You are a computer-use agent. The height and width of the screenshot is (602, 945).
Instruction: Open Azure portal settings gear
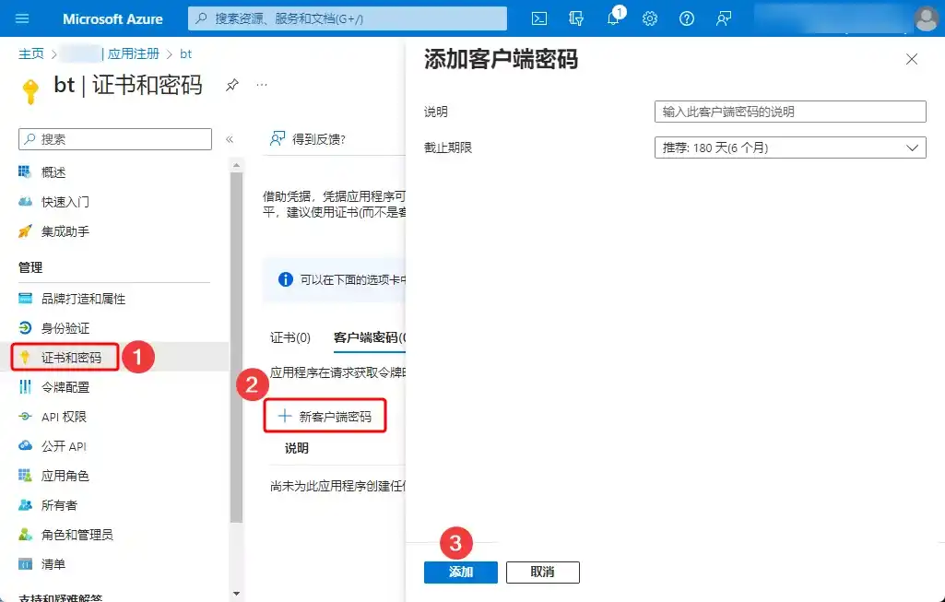[x=650, y=18]
